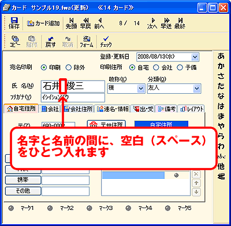
Task: Choose 予備 as print address
Action: (180, 67)
